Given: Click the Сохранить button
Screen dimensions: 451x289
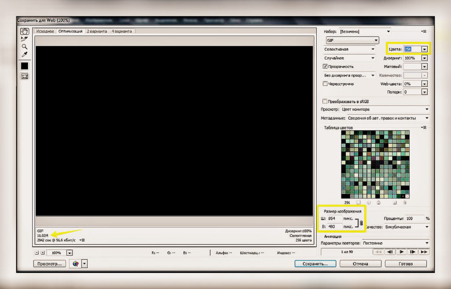Looking at the screenshot, I should [x=315, y=263].
